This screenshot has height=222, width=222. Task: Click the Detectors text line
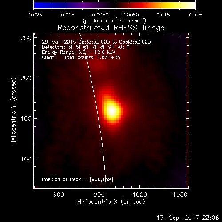click(86, 47)
